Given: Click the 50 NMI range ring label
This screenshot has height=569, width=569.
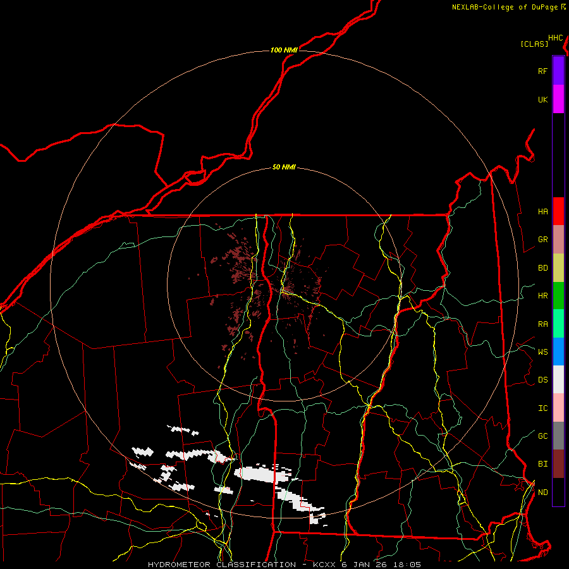Looking at the screenshot, I should coord(284,168).
